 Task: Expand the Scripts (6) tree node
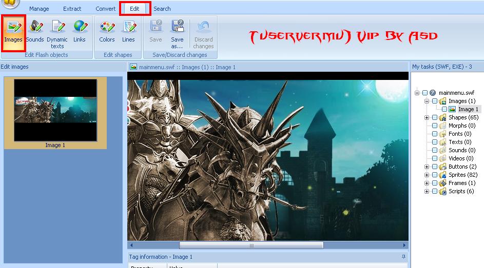[x=427, y=191]
